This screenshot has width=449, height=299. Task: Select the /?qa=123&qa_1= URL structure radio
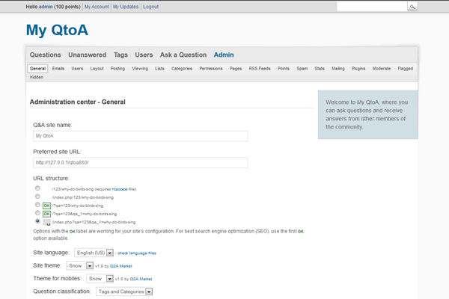click(37, 213)
